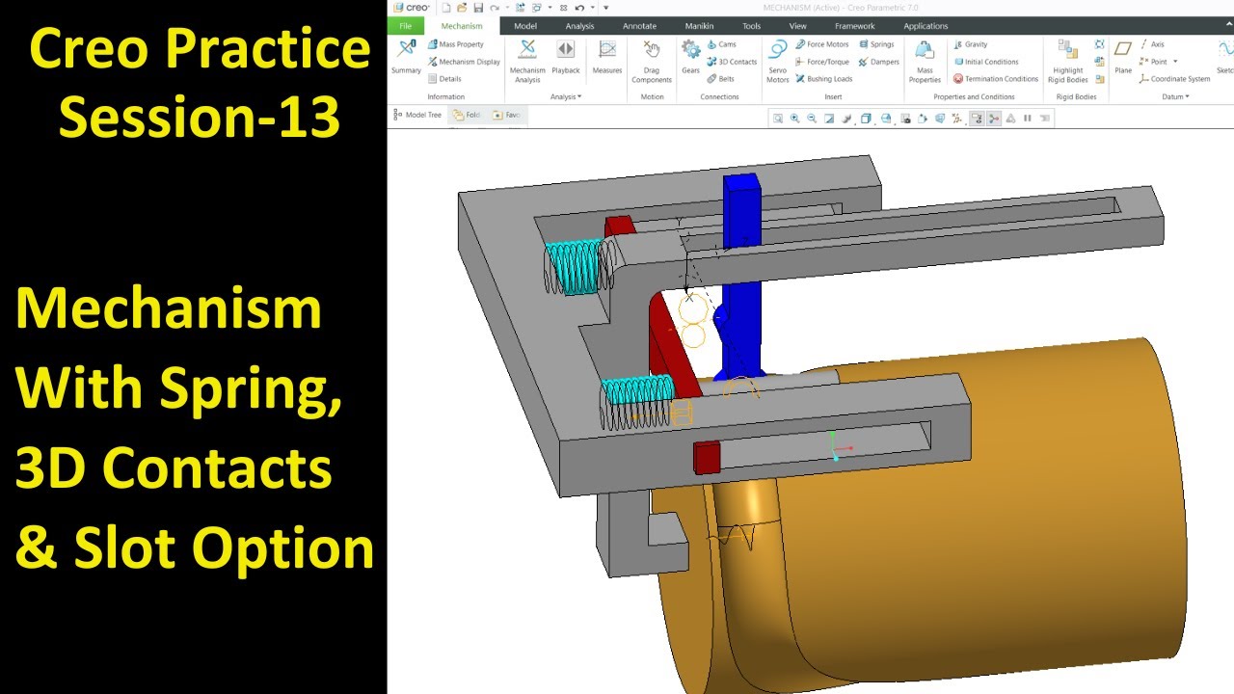1234x694 pixels.
Task: Toggle the triangle warning icon in graphics toolbar
Action: (1010, 119)
